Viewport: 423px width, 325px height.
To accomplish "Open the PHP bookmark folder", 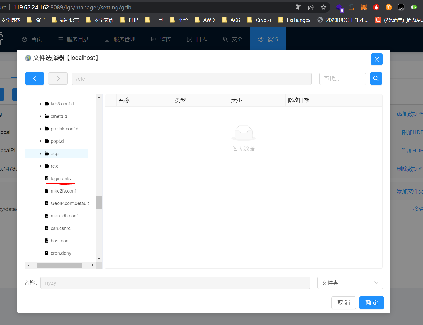I will pyautogui.click(x=129, y=20).
